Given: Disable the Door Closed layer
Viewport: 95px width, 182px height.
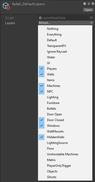Looking at the screenshot, I should (x=66, y=120).
